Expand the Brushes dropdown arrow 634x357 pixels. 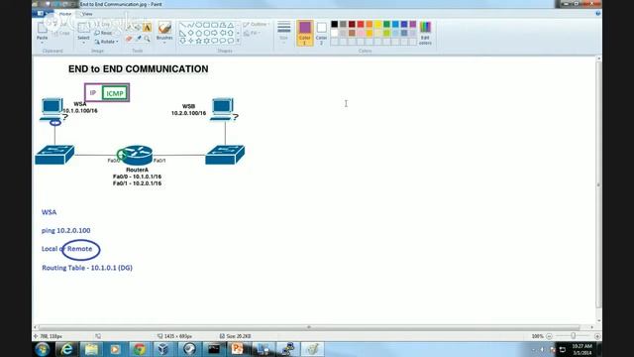pyautogui.click(x=164, y=43)
